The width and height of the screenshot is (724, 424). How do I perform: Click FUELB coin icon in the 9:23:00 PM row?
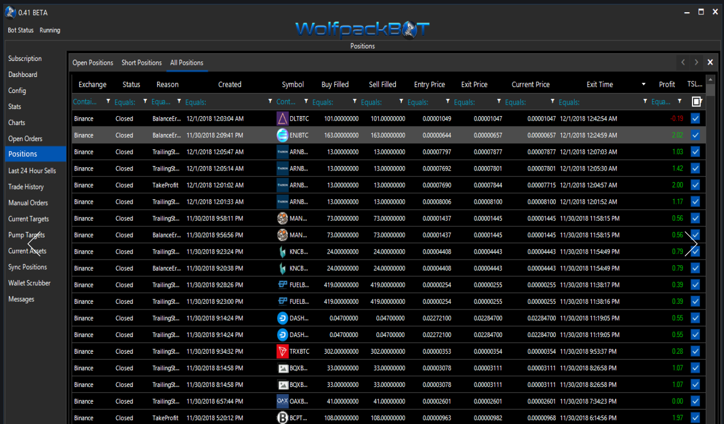(x=282, y=301)
